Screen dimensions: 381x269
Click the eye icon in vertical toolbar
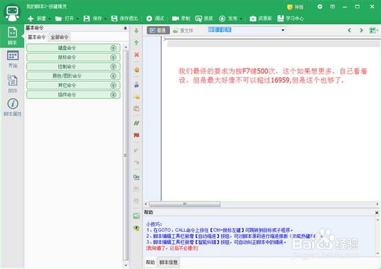pos(137,228)
